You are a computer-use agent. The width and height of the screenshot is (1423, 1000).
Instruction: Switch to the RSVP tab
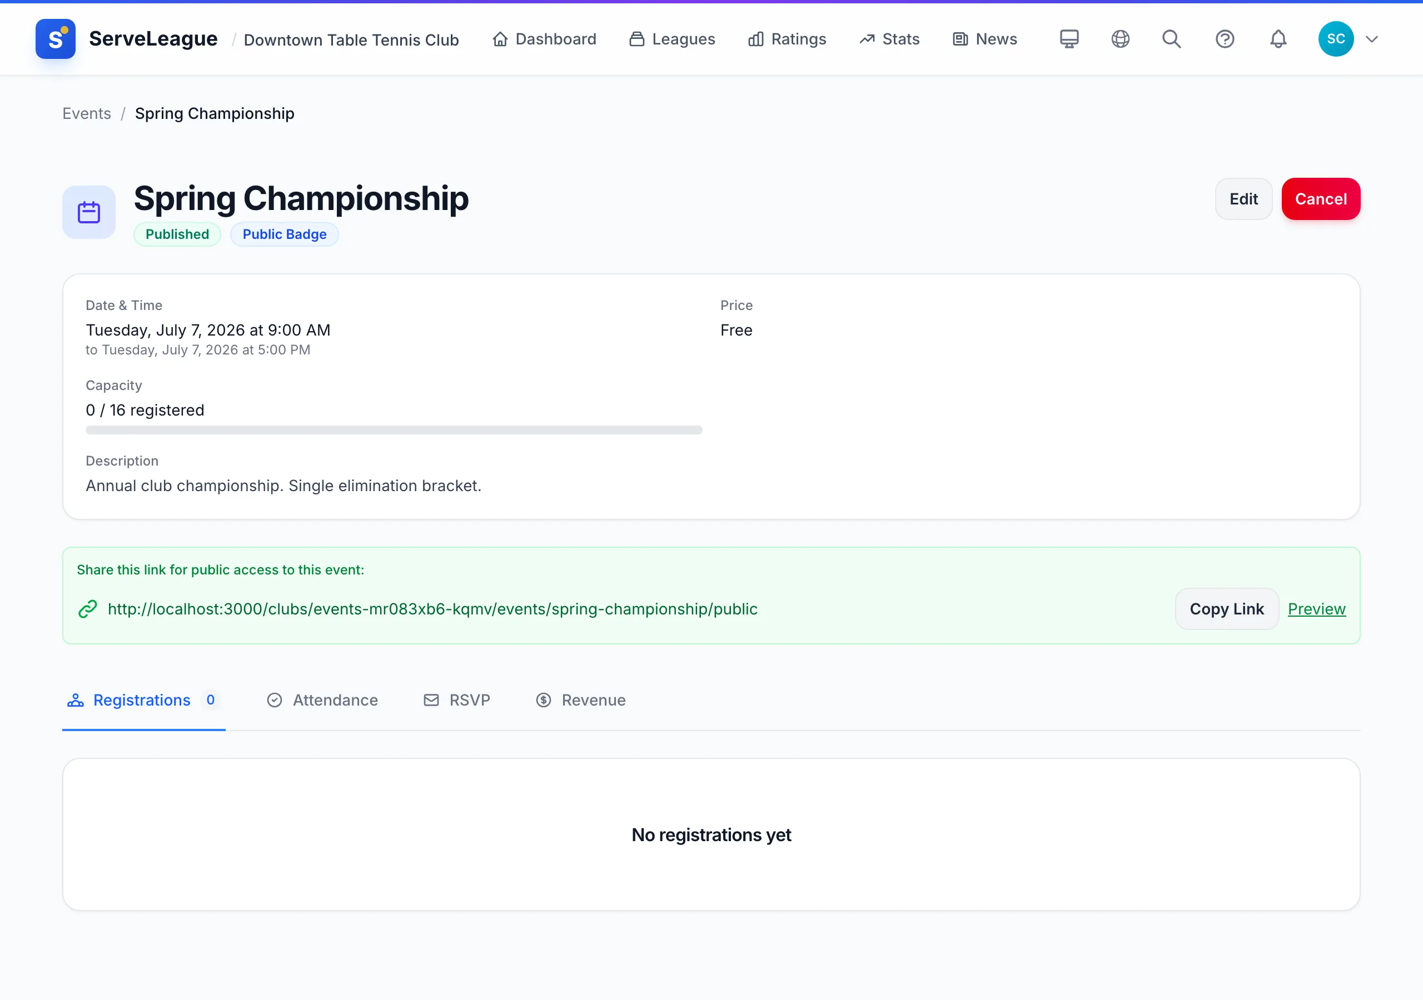(457, 700)
